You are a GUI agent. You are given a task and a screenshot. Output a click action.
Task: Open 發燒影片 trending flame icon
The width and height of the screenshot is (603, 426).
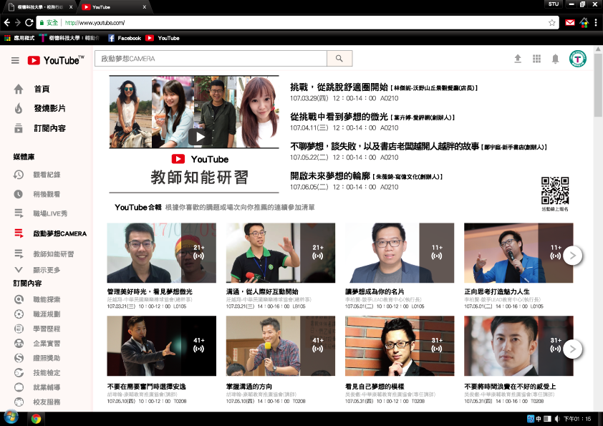click(19, 108)
